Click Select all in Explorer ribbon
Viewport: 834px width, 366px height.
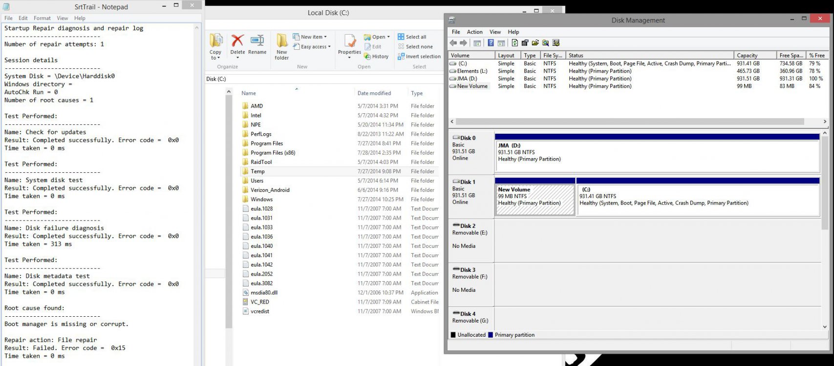[412, 37]
